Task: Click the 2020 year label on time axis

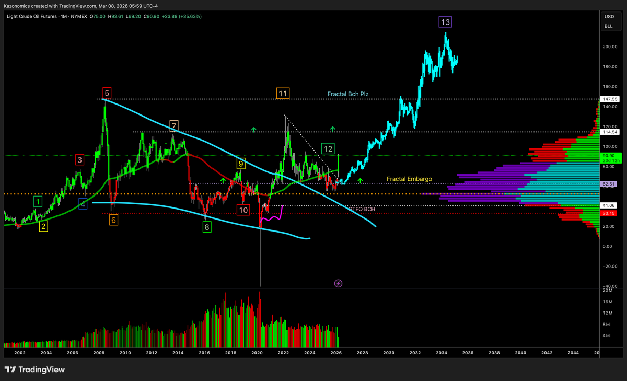Action: (x=257, y=353)
